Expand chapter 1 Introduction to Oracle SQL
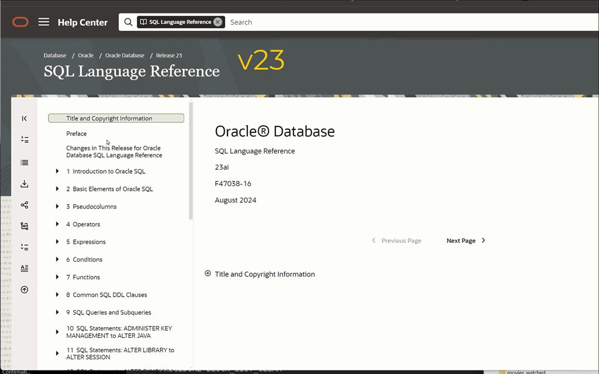Image resolution: width=599 pixels, height=374 pixels. 57,171
